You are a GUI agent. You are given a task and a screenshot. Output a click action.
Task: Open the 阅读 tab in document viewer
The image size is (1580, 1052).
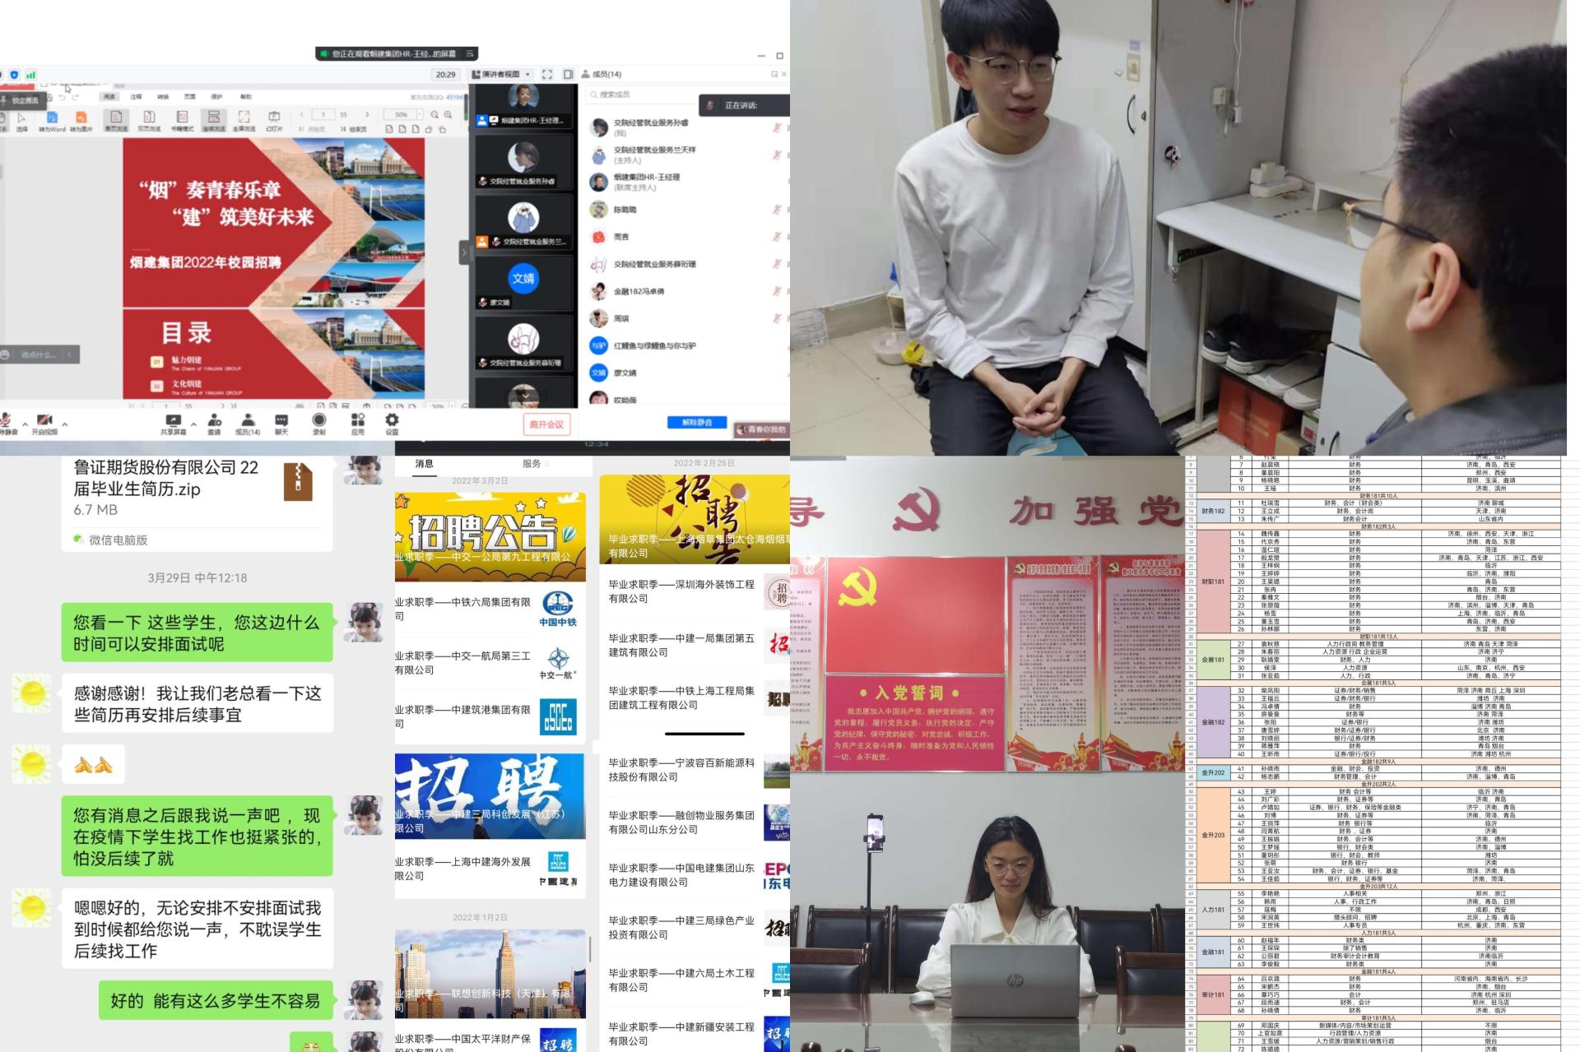(x=109, y=96)
